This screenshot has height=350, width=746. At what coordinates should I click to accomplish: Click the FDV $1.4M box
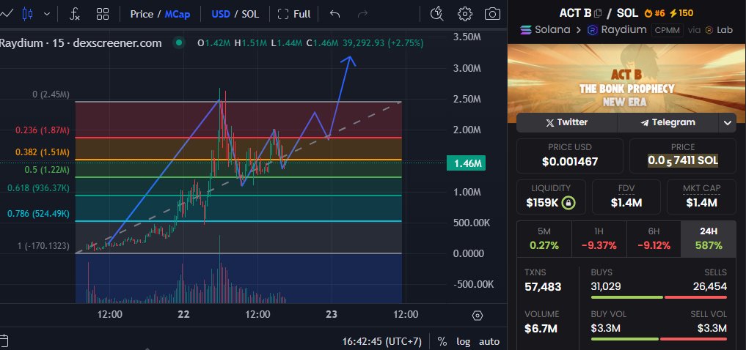626,197
